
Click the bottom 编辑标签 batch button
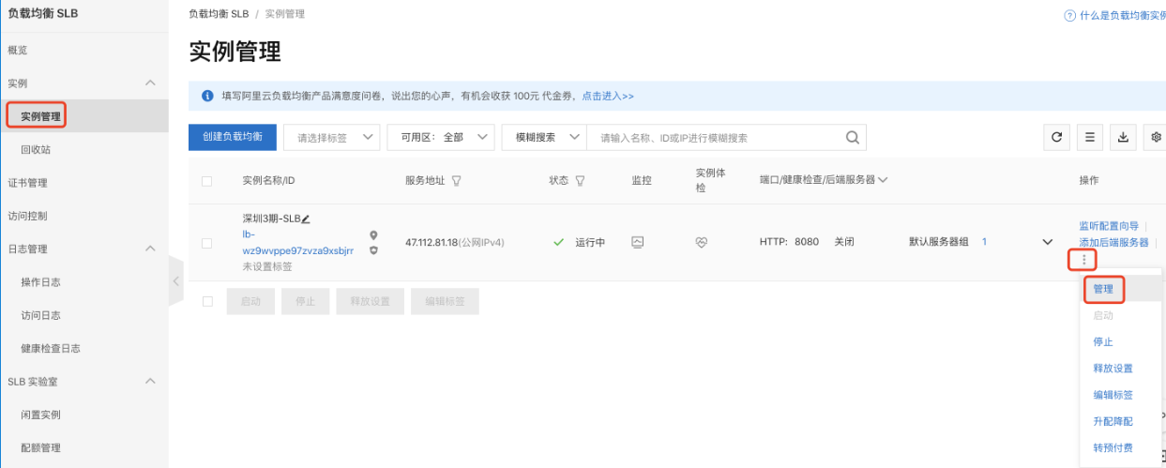[445, 301]
